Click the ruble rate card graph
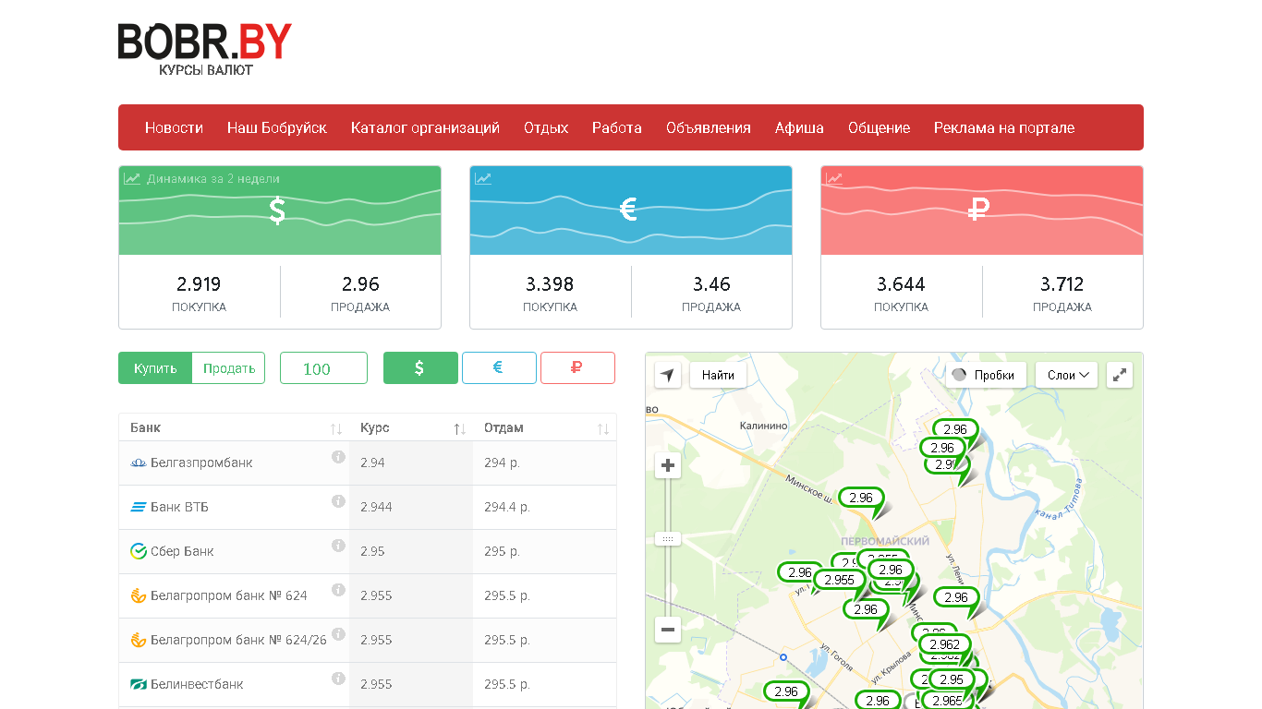Screen dimensions: 1262x709 click(982, 210)
